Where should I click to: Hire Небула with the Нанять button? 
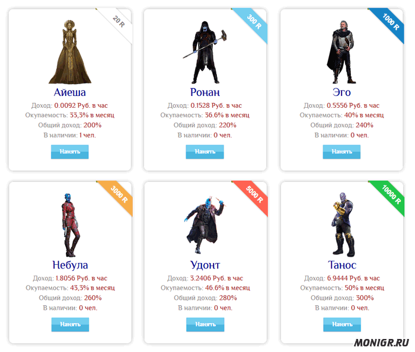[70, 325]
